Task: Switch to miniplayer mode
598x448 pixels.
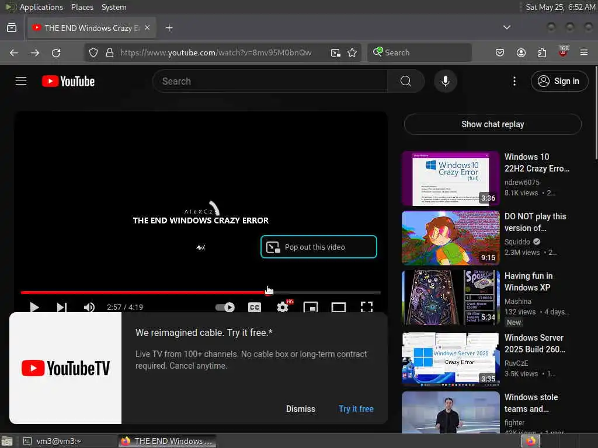Action: (x=311, y=307)
